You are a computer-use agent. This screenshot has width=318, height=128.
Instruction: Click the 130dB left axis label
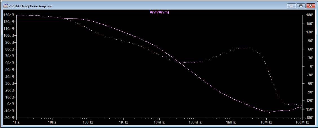pyautogui.click(x=9, y=15)
